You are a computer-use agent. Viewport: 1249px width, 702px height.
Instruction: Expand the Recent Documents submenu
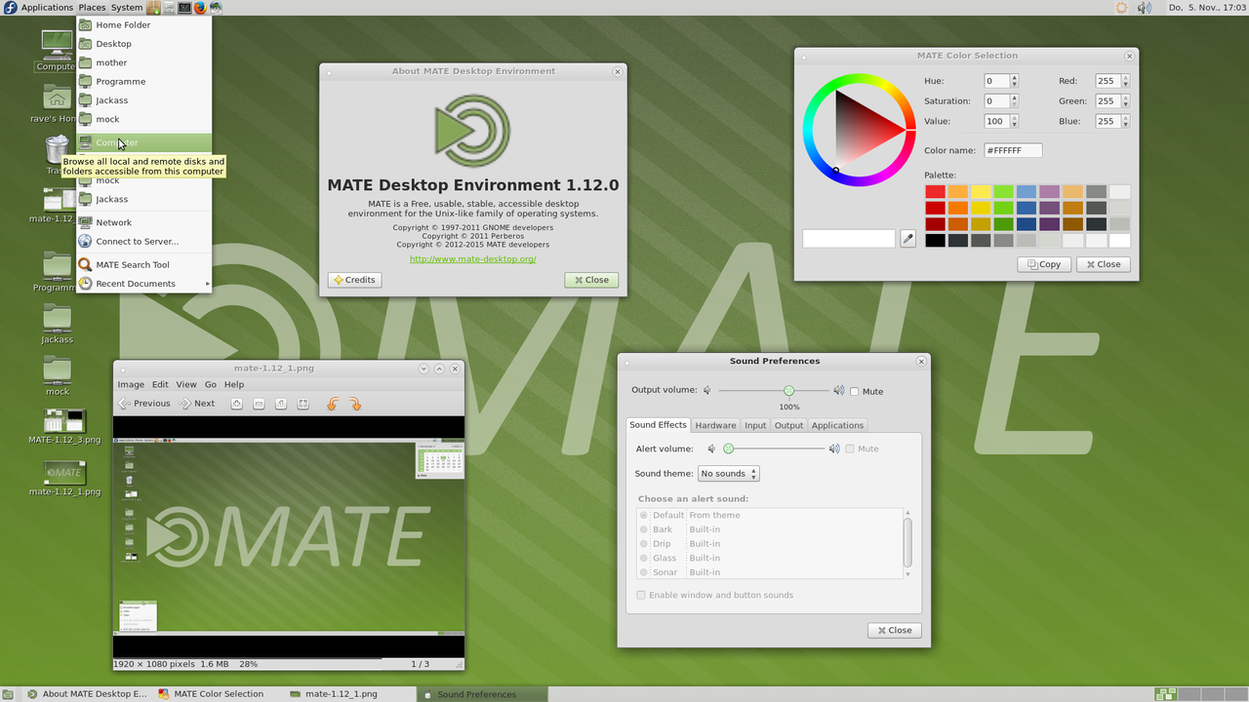[x=143, y=284]
